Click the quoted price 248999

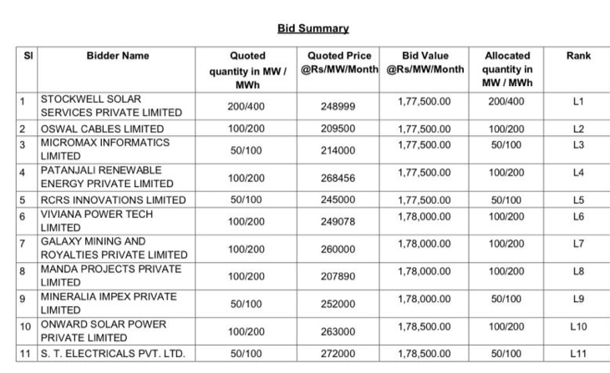(x=338, y=107)
